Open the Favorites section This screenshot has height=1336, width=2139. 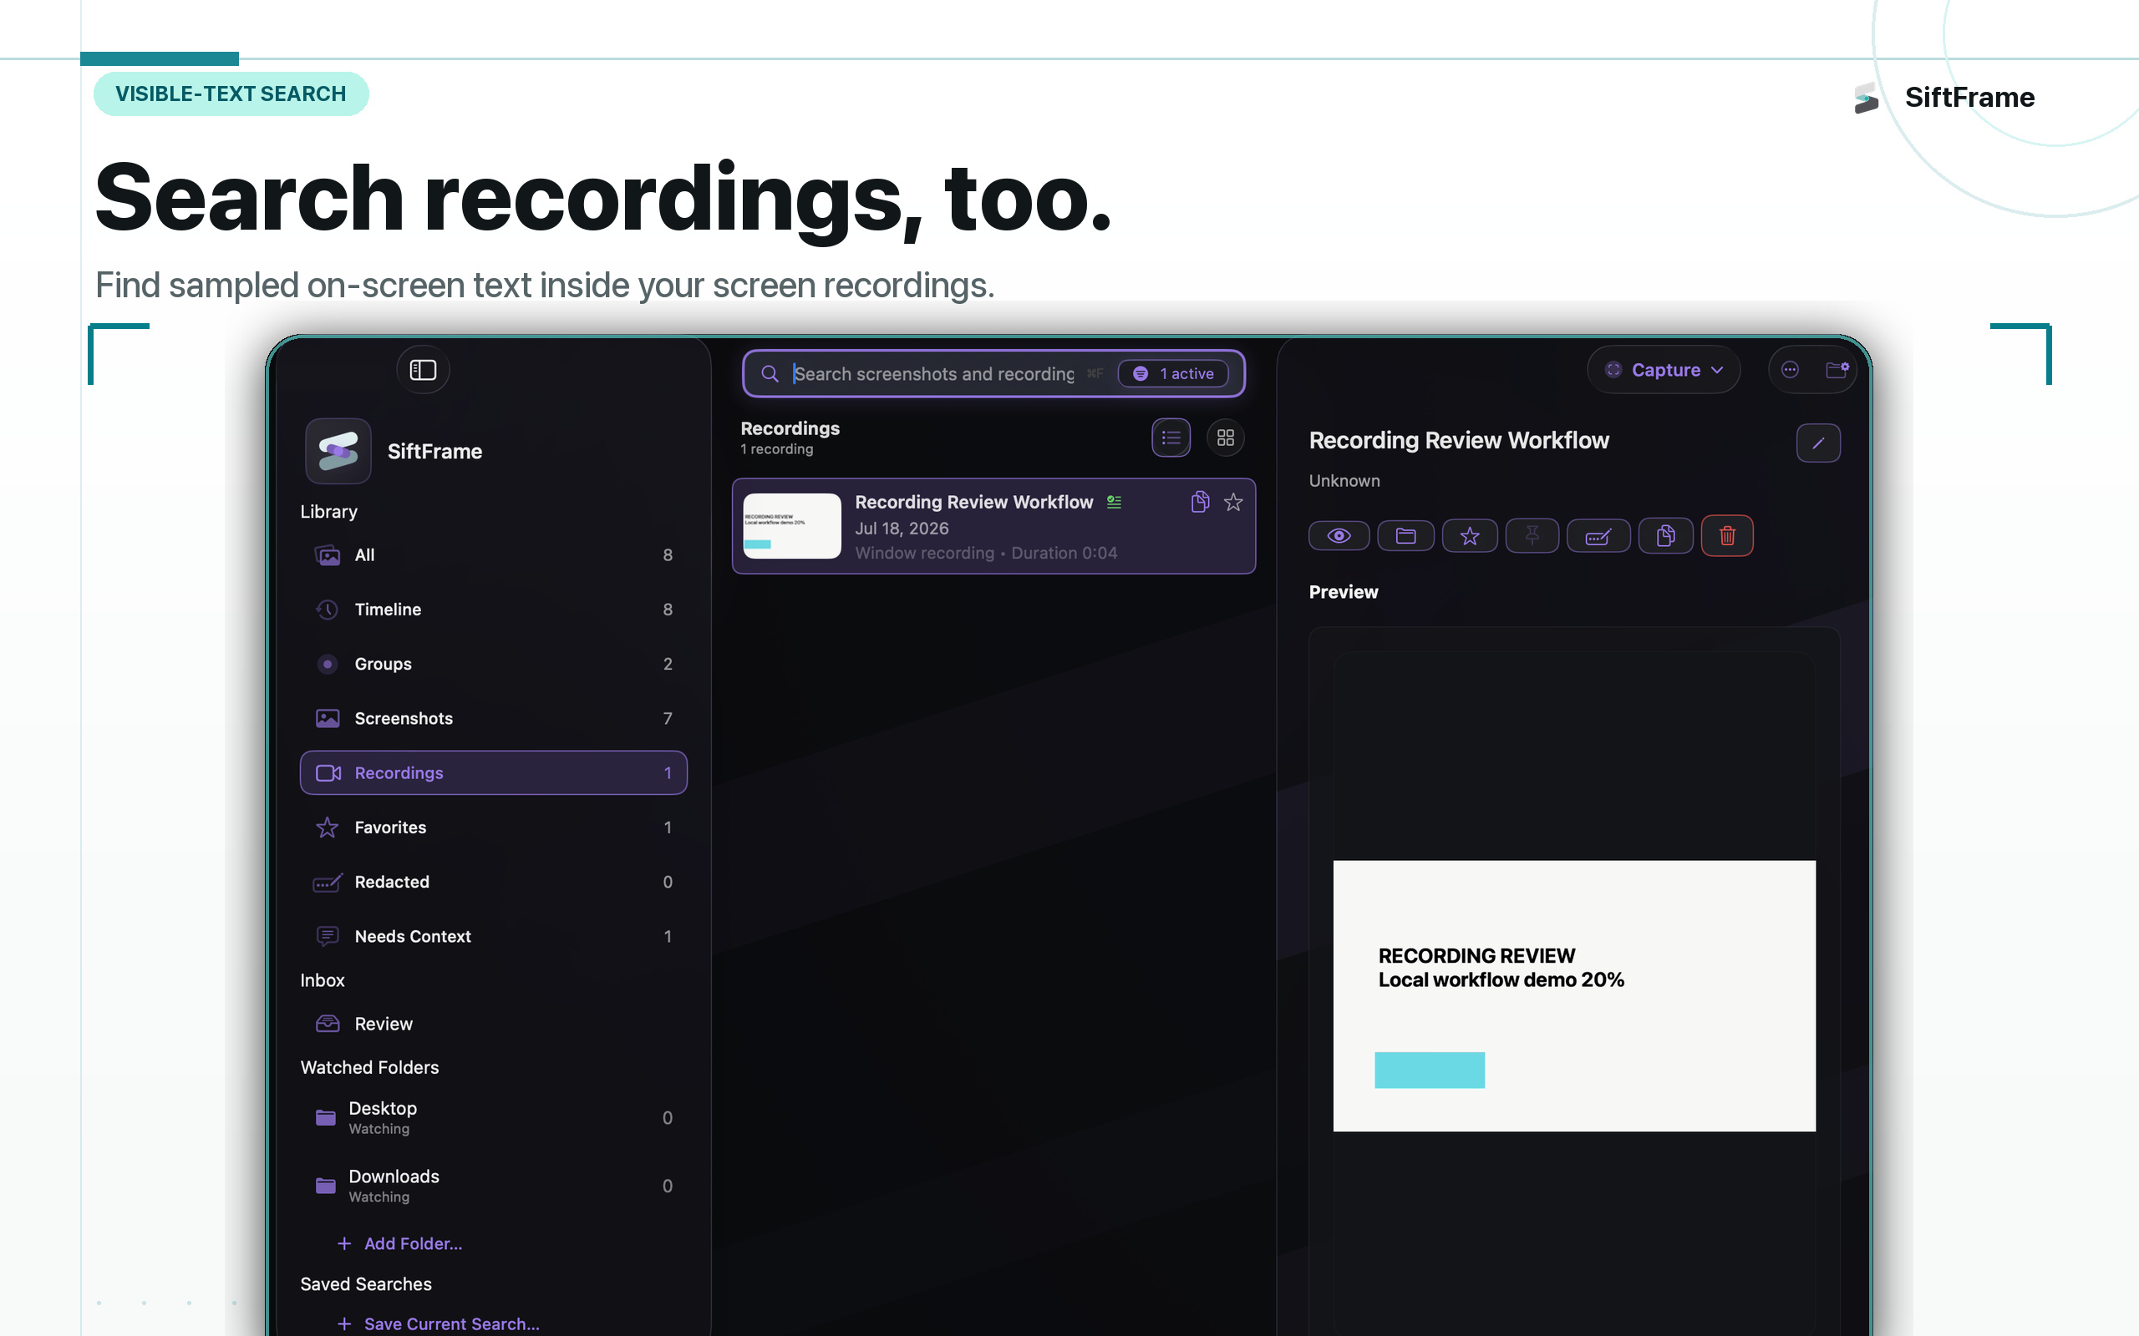point(493,827)
